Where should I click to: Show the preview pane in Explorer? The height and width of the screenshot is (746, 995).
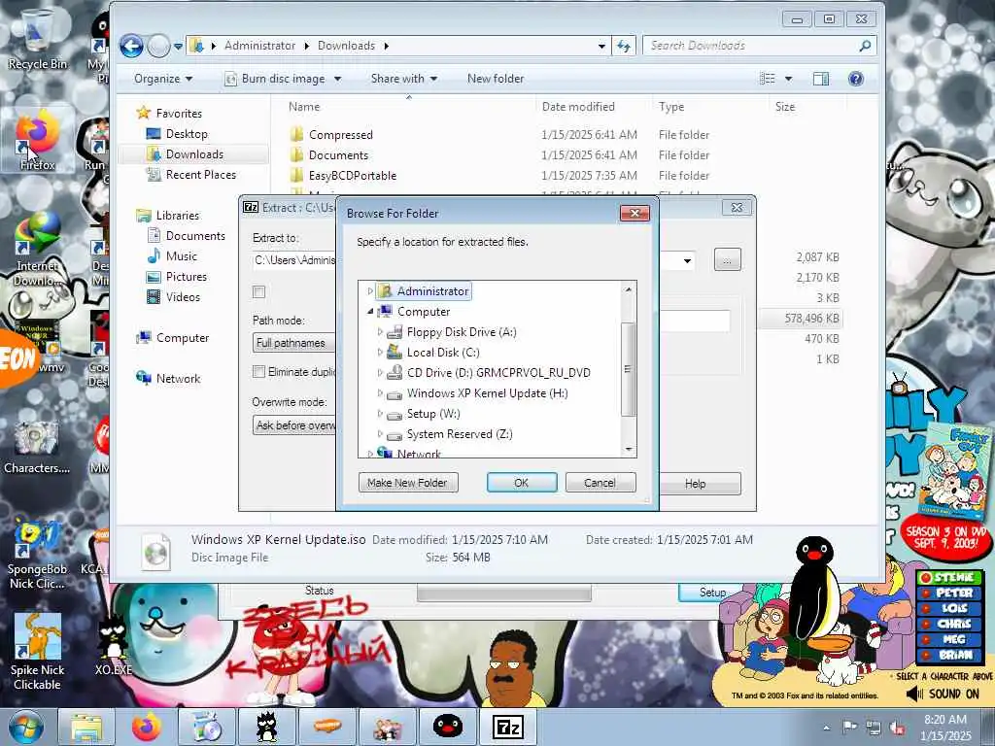click(820, 79)
